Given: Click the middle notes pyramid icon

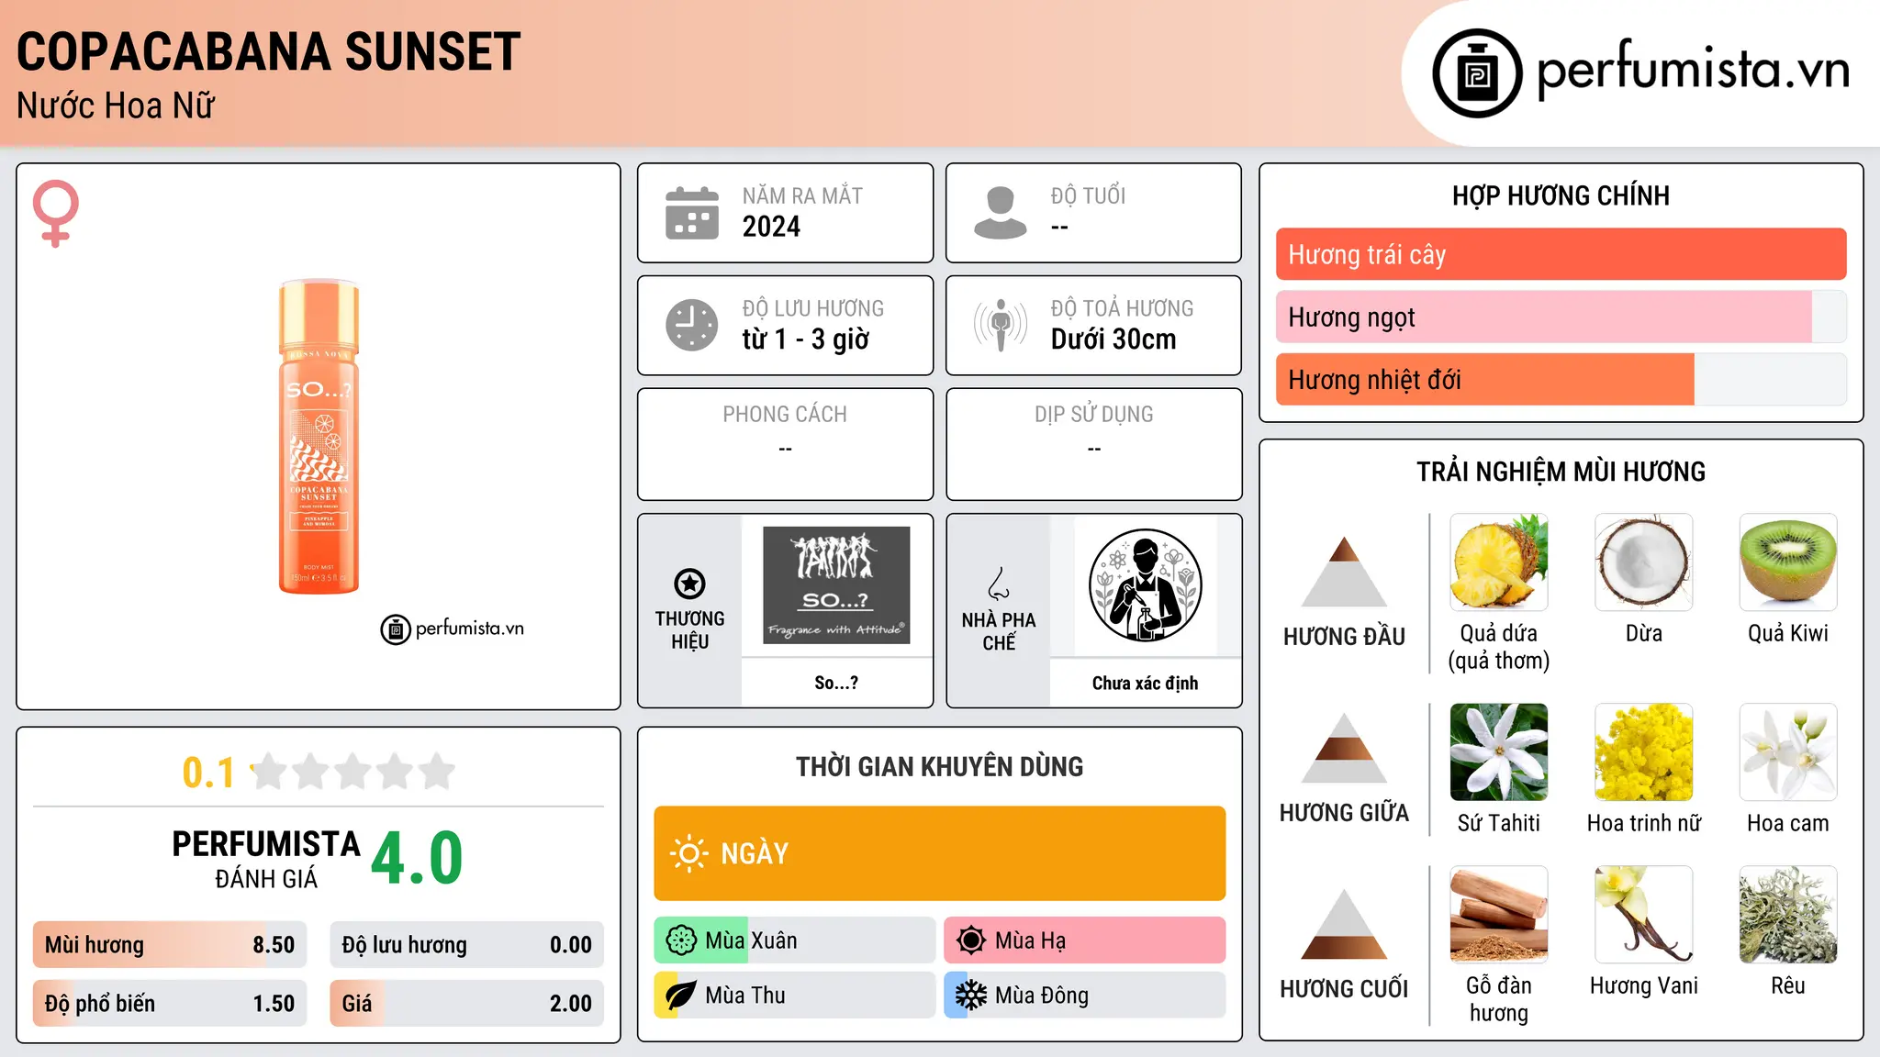Looking at the screenshot, I should tap(1344, 748).
